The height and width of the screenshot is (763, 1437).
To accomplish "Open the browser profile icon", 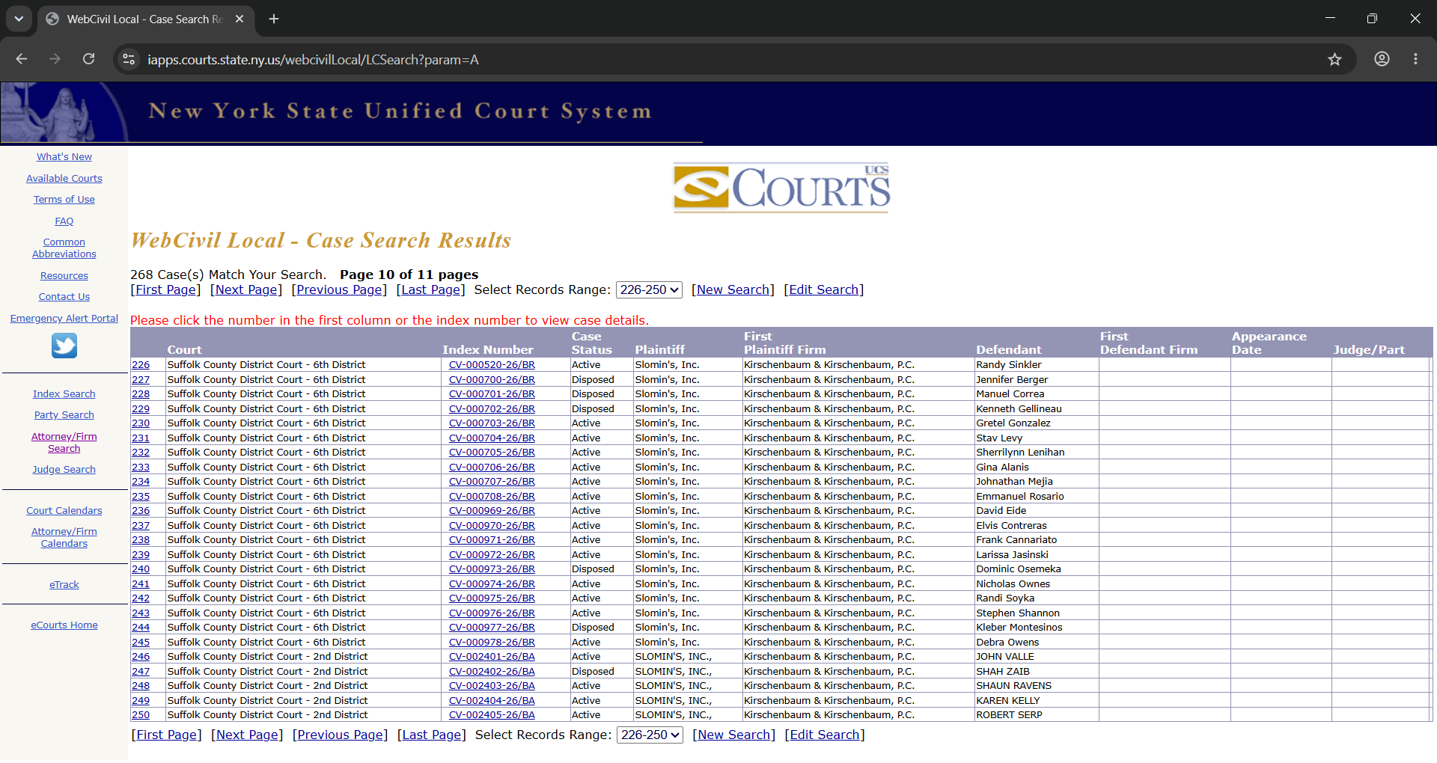I will pos(1382,59).
